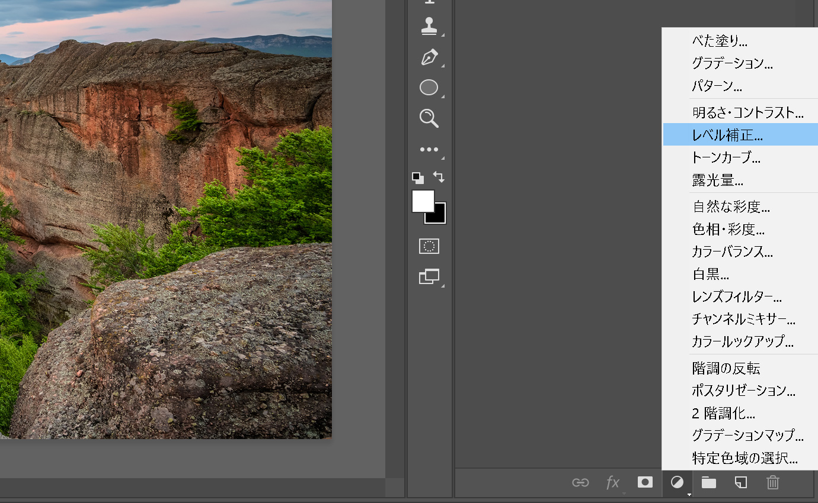Screen dimensions: 818x503
Task: Click the Link layers chain icon
Action: 580,482
